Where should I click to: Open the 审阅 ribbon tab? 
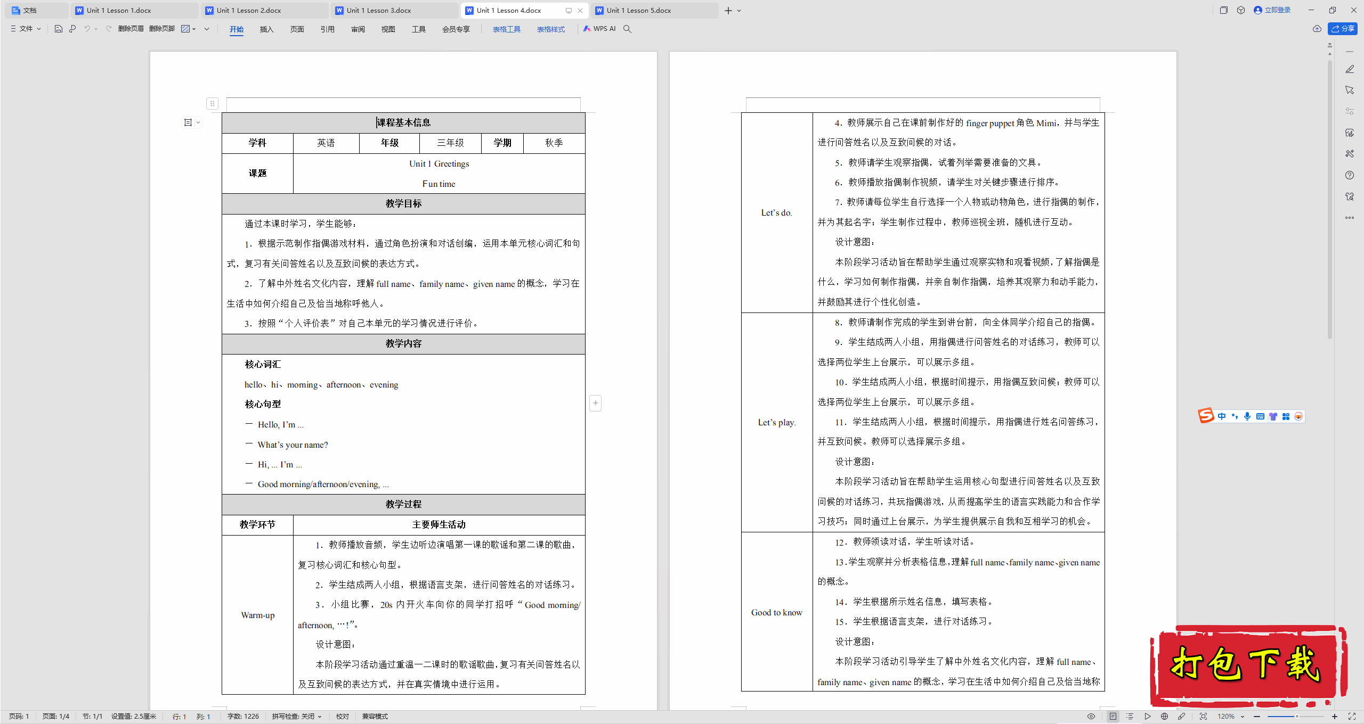point(358,29)
